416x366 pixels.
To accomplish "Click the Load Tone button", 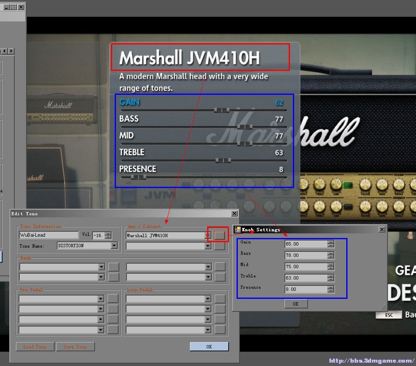I will point(35,347).
